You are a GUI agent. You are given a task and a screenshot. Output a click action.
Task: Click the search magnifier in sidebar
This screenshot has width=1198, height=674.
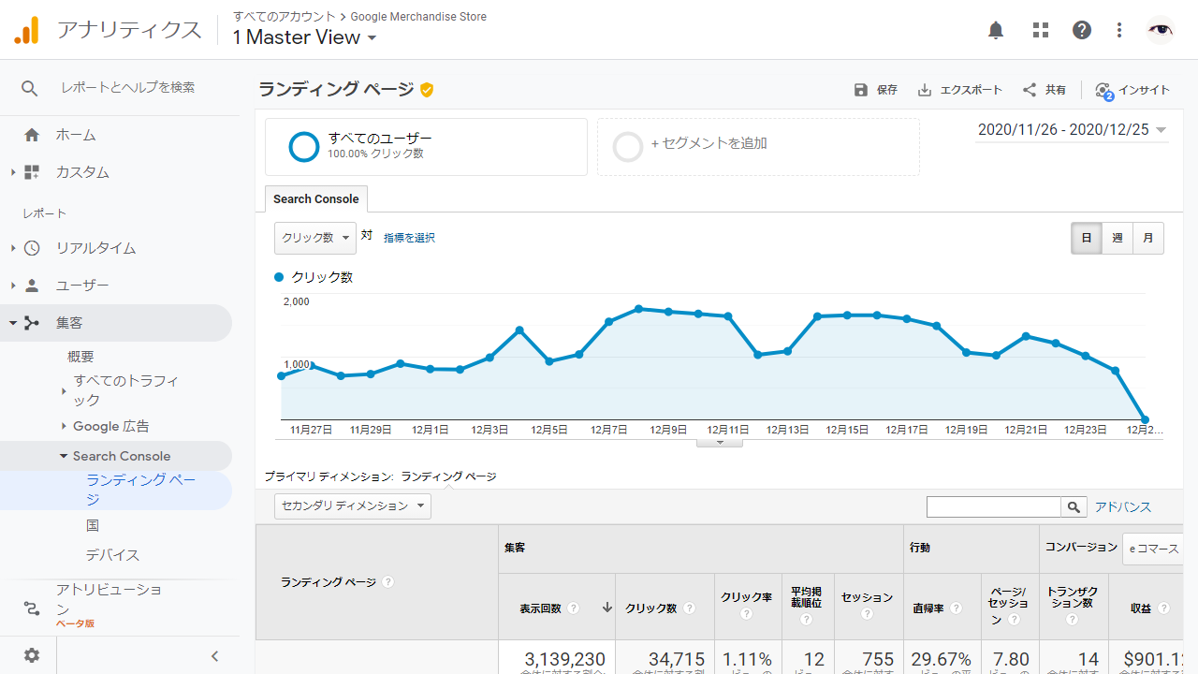30,88
